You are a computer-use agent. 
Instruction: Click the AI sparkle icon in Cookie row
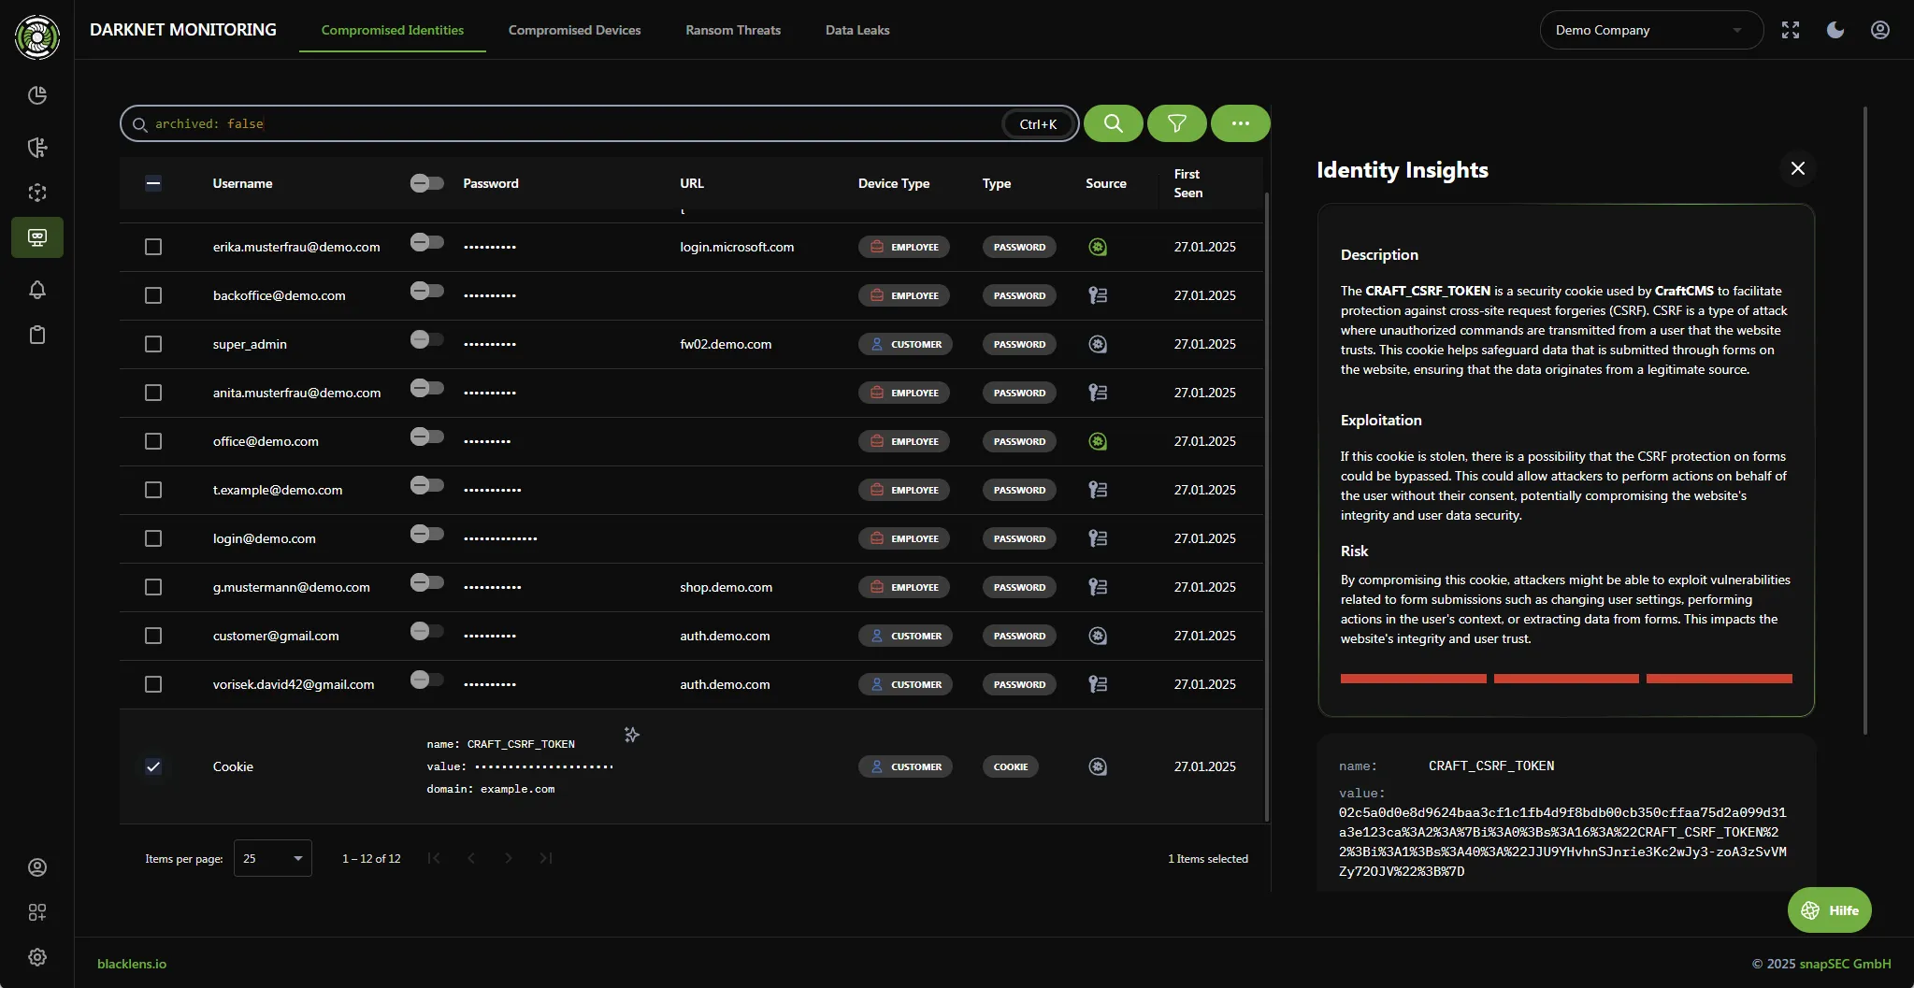tap(632, 735)
